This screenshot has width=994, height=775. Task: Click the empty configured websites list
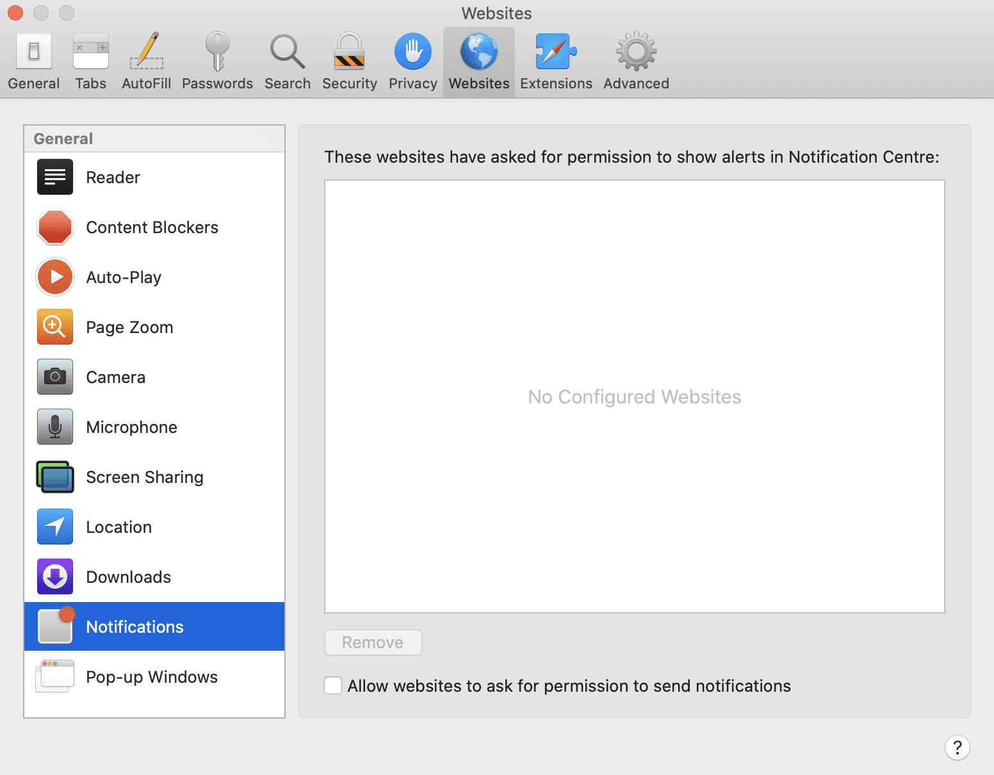point(635,396)
